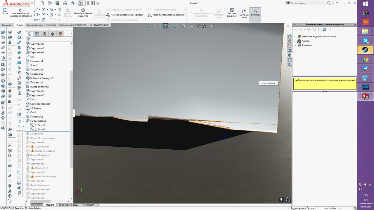Open the Help question mark icon

pos(337,3)
